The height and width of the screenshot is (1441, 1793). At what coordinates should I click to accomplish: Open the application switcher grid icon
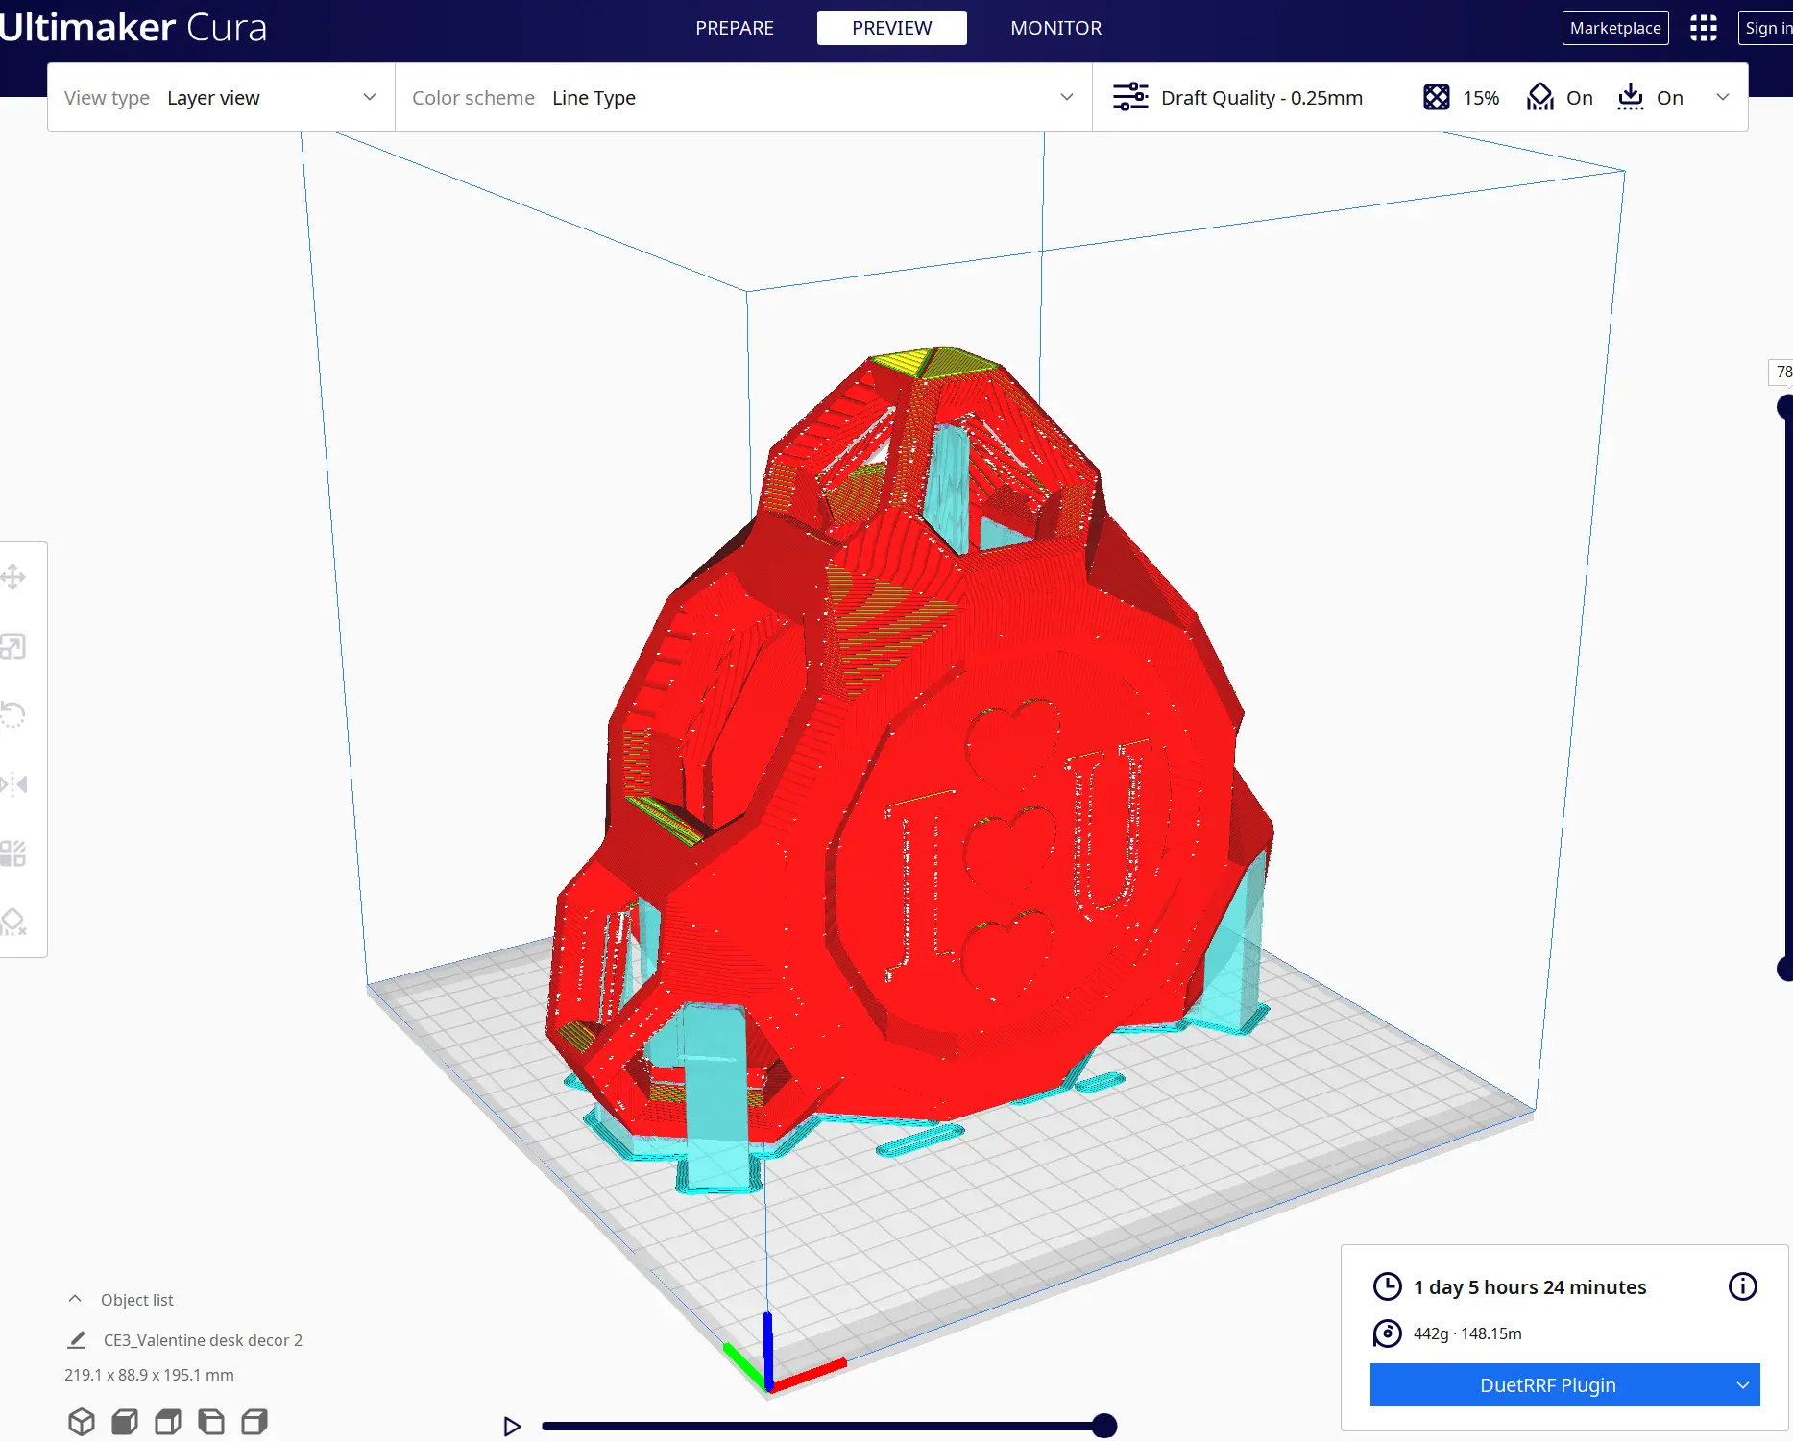(1703, 28)
